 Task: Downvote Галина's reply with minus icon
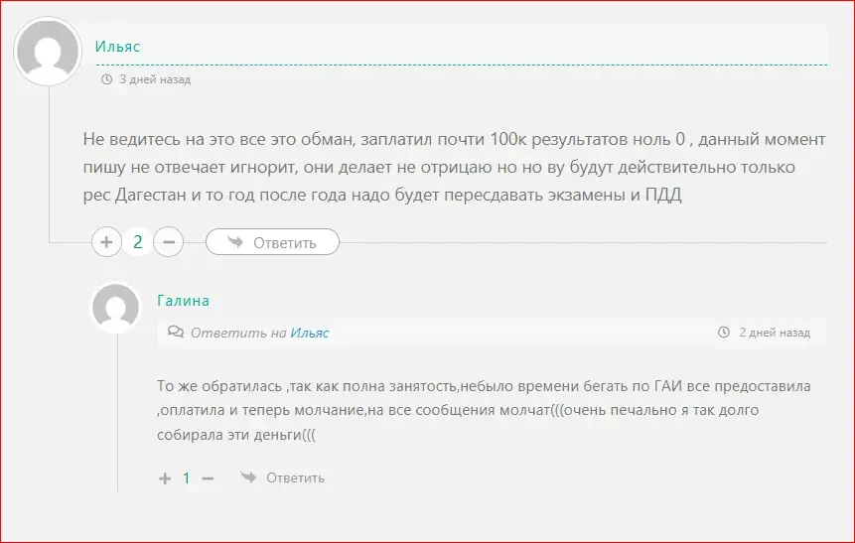click(x=208, y=478)
